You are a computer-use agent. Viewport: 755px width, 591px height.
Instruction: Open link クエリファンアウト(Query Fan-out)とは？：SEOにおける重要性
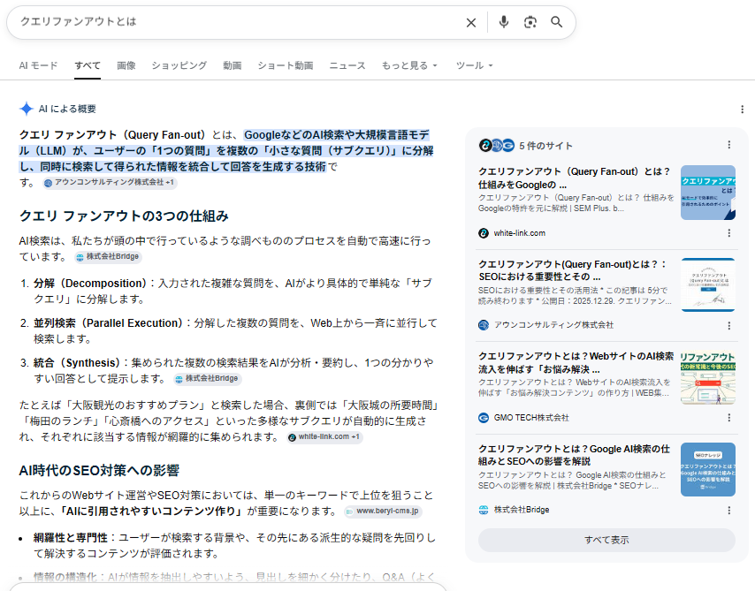573,270
